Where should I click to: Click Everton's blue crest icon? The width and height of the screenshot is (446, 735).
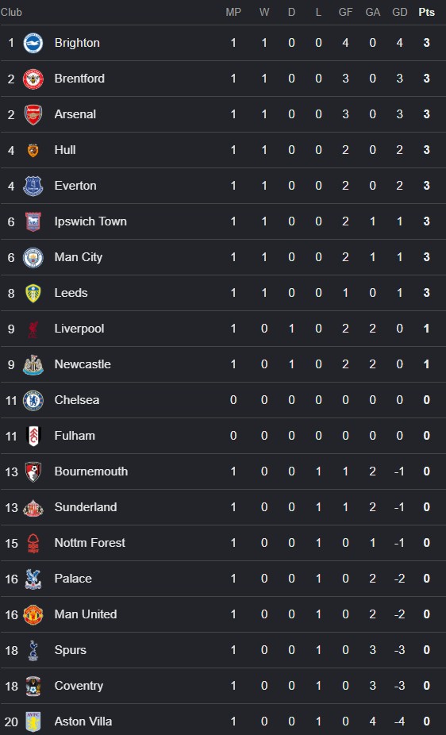pos(33,186)
